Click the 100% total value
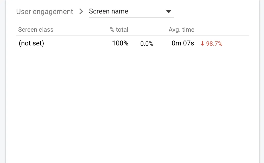The image size is (264, 163). click(120, 43)
